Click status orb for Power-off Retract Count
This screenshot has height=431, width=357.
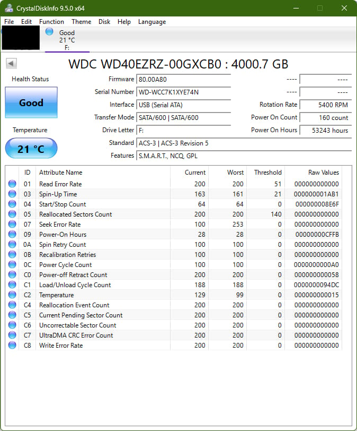[12, 274]
